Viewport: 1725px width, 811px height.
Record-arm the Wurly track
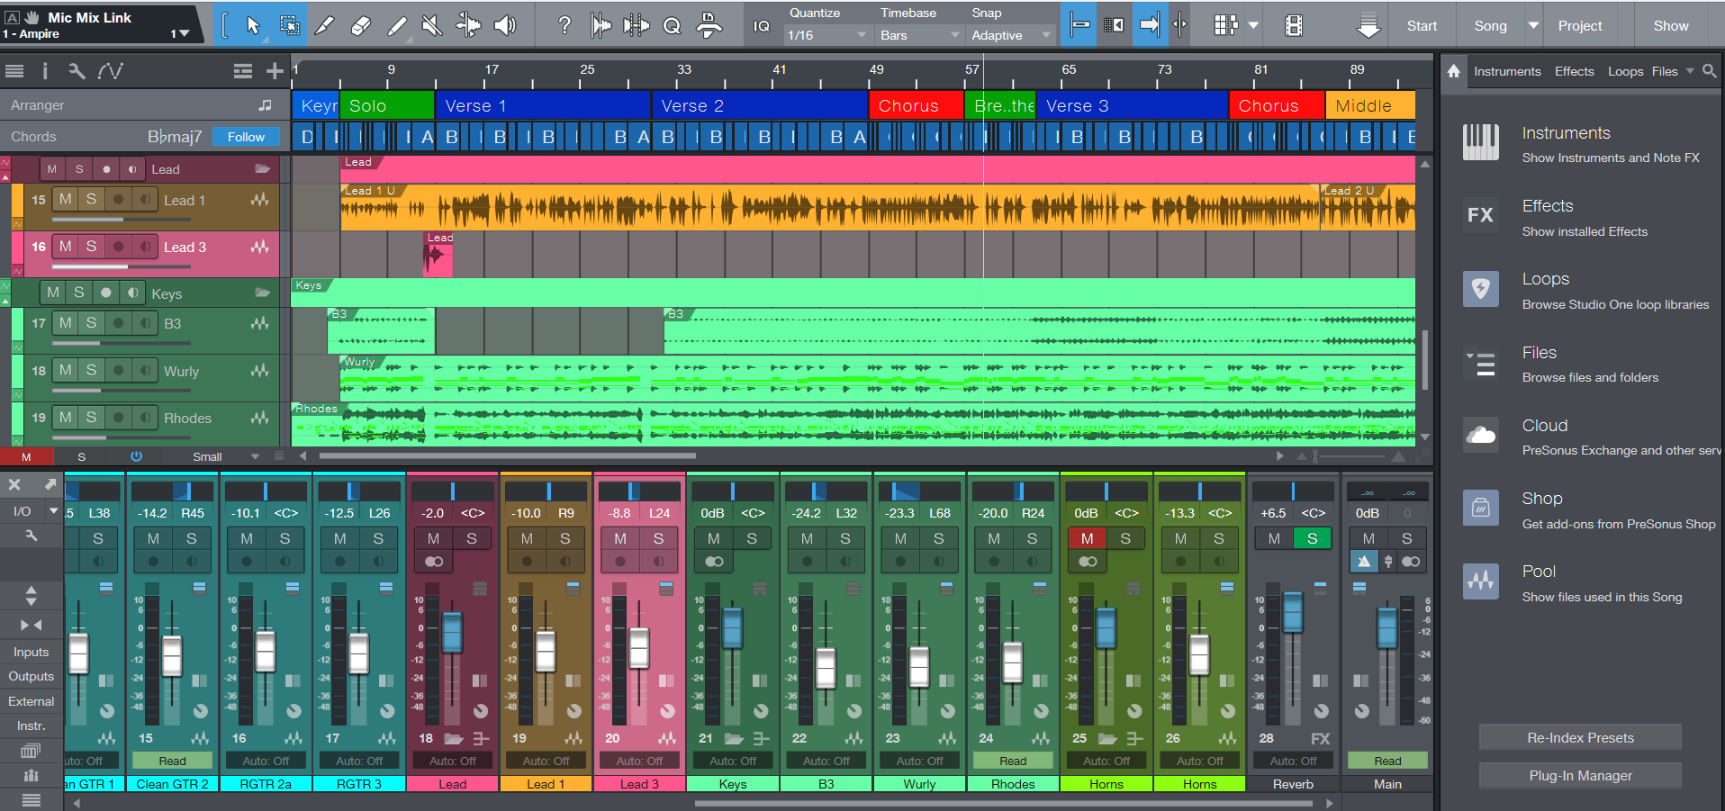tap(118, 370)
